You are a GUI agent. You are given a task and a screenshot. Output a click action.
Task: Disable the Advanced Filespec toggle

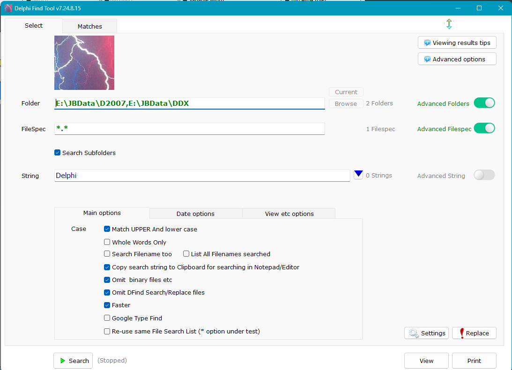point(484,128)
